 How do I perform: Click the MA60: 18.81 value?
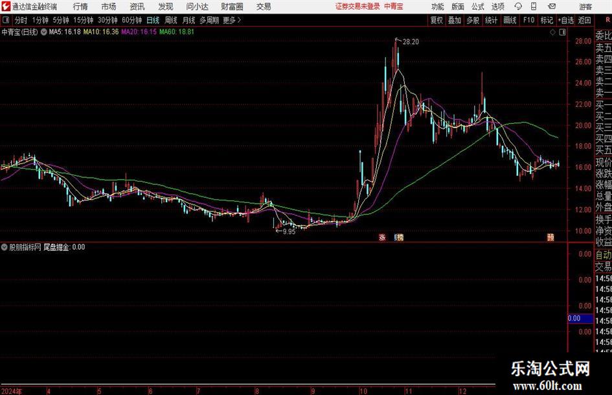176,32
